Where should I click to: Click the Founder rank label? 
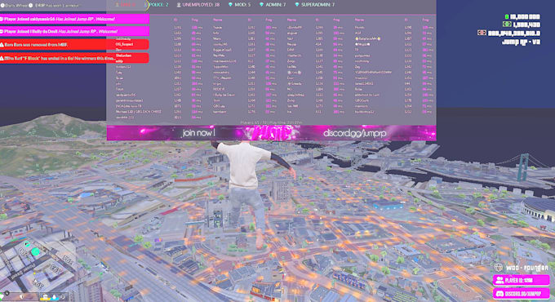pyautogui.click(x=527, y=268)
